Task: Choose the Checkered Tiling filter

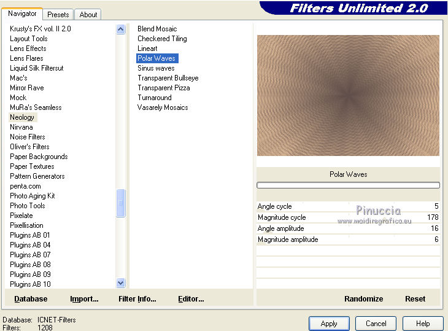Action: coord(162,39)
